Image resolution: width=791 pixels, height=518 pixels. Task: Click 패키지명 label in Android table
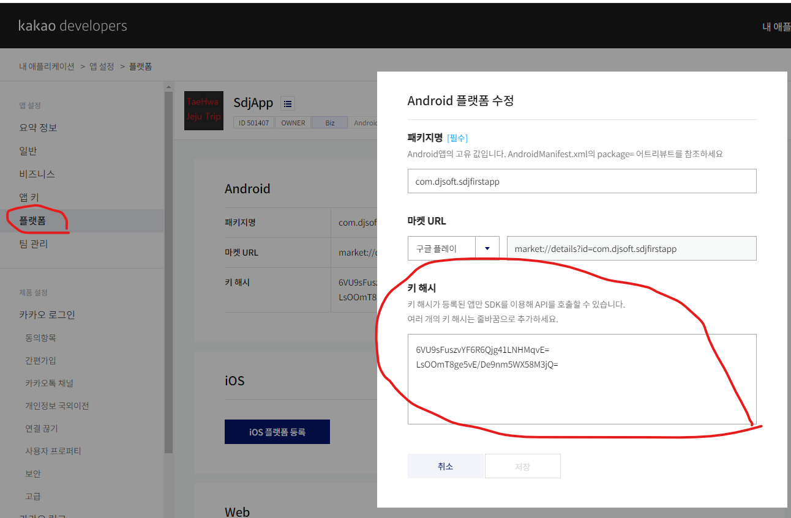click(240, 222)
